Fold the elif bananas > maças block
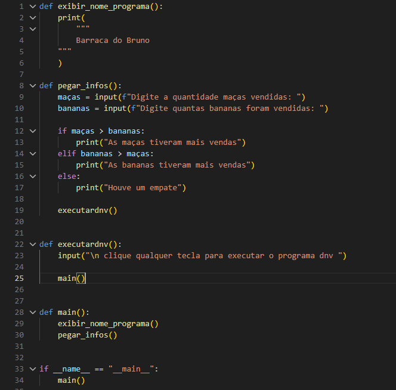This screenshot has width=396, height=390. pyautogui.click(x=32, y=153)
